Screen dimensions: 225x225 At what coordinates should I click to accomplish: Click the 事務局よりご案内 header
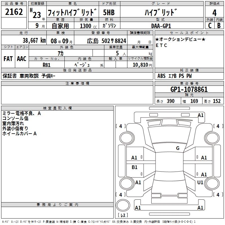pos(57,205)
